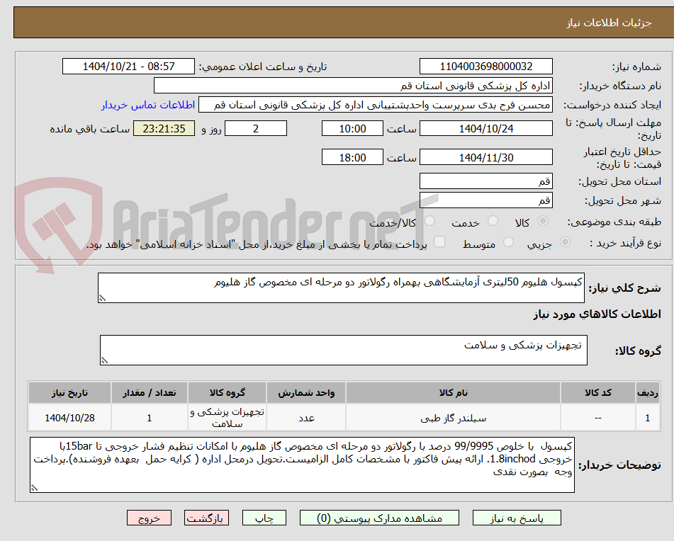The width and height of the screenshot is (674, 541).
Task: Click the تاریخ نیاز column header
Action: coord(69,392)
